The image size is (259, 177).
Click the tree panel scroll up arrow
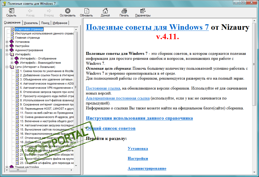[76, 30]
